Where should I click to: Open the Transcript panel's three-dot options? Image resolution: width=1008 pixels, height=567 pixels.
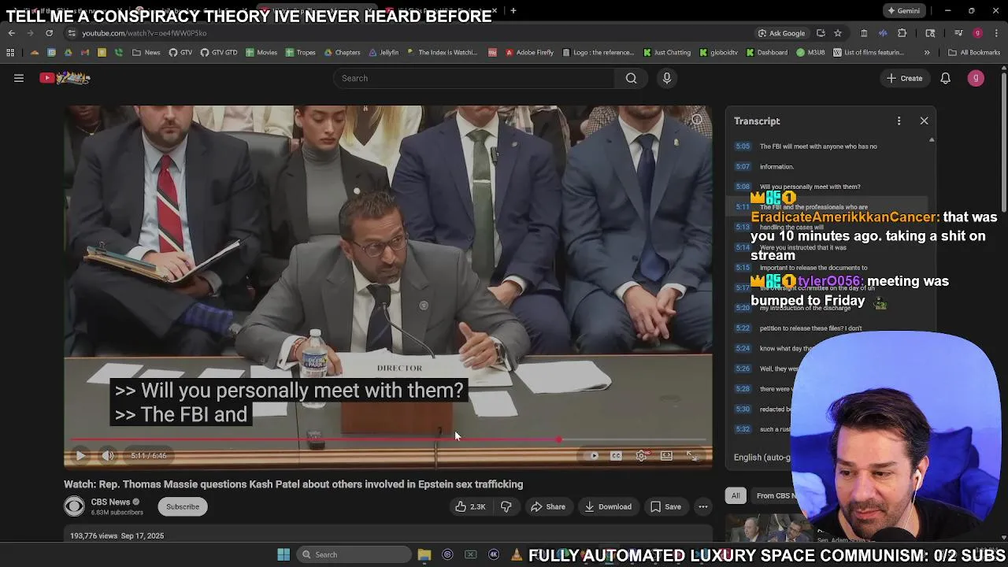pyautogui.click(x=899, y=121)
